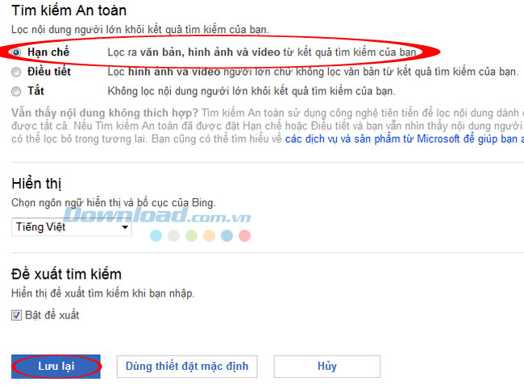
Task: Click 'Lọc hình ảnh và video người lớn' description
Action: tap(313, 72)
